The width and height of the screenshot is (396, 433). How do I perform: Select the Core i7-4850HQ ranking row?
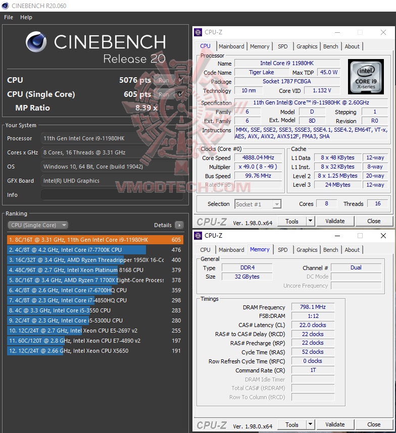[95, 300]
